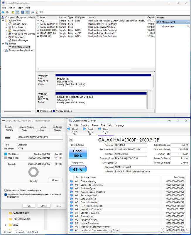
Task: Click the disk graphic pane vertical scrollbar
Action: 153,81
